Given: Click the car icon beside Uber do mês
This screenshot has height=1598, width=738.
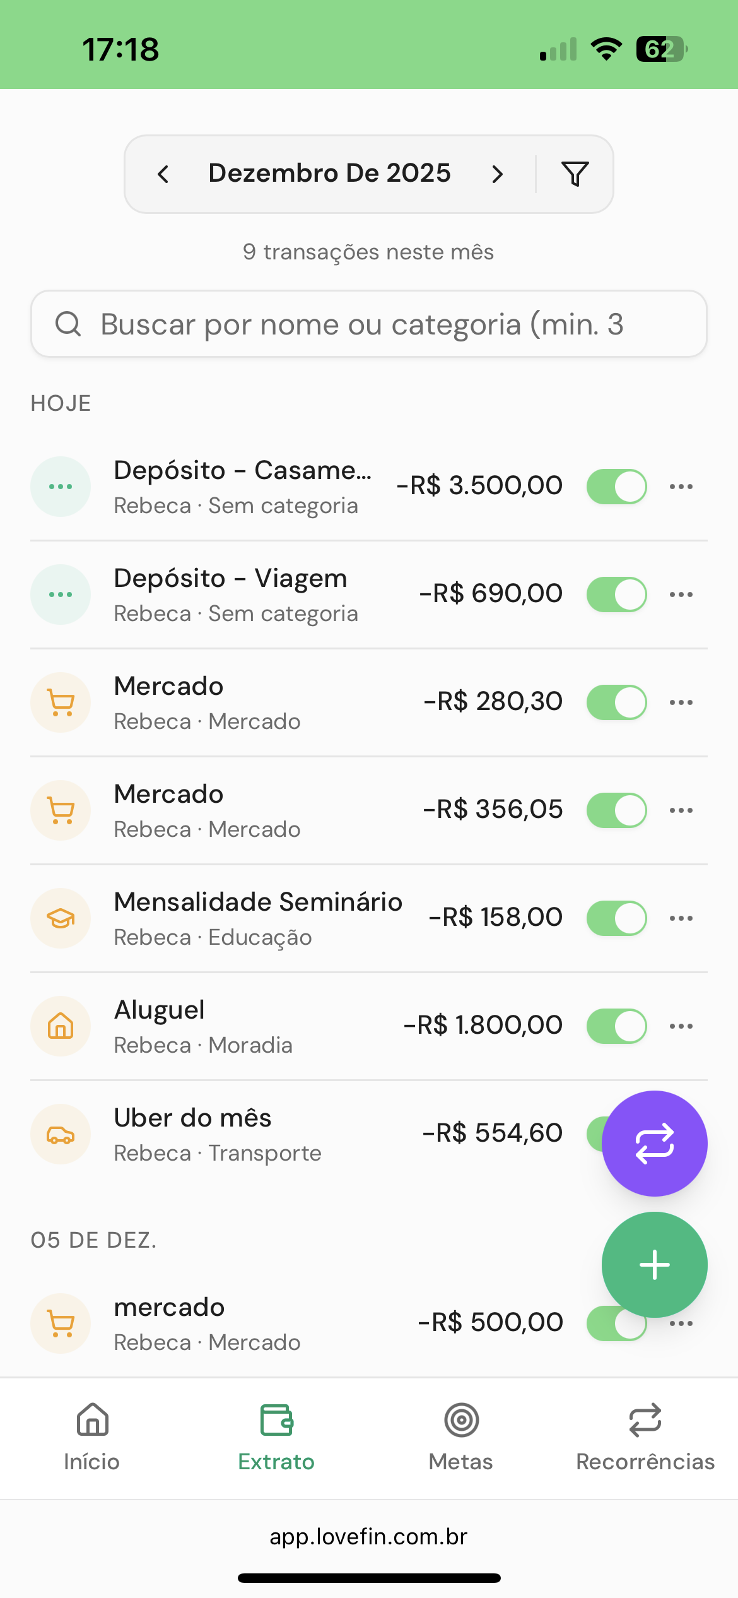Looking at the screenshot, I should (61, 1134).
